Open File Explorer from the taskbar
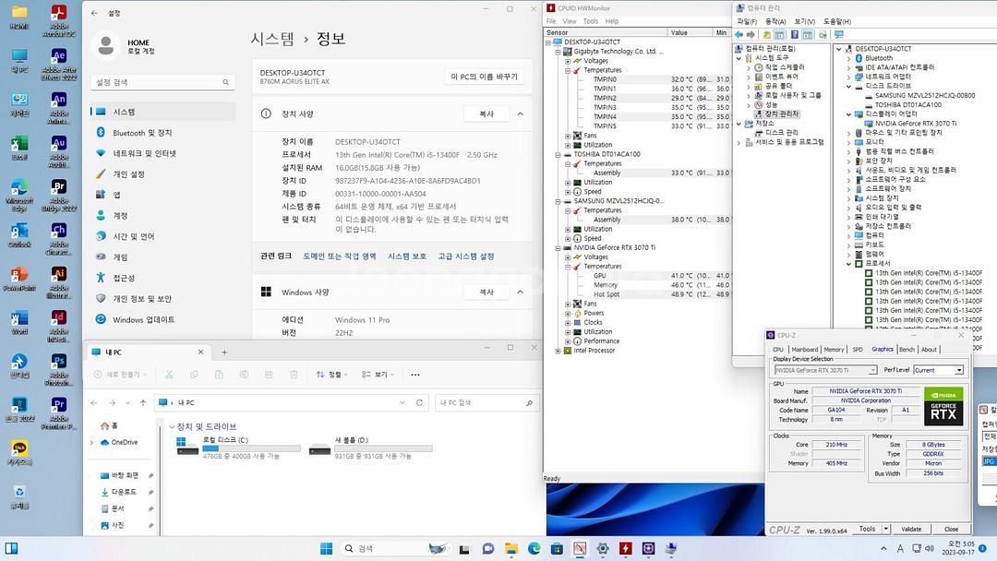This screenshot has width=997, height=561. (511, 548)
